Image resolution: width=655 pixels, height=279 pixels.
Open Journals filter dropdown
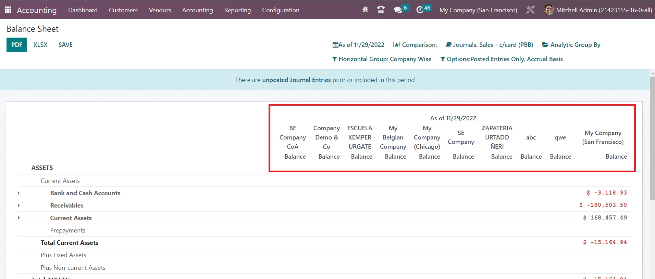[x=490, y=45]
